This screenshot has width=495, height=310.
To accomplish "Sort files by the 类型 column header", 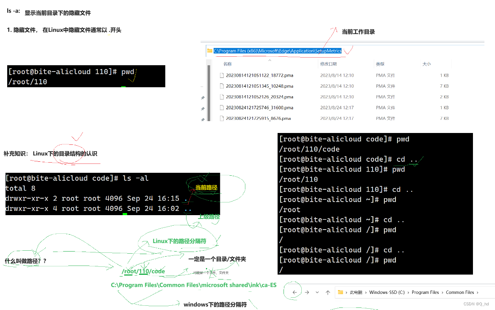I will click(x=380, y=64).
